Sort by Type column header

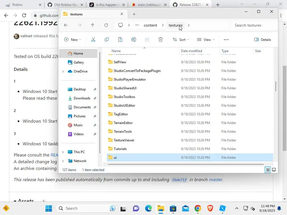(225, 51)
